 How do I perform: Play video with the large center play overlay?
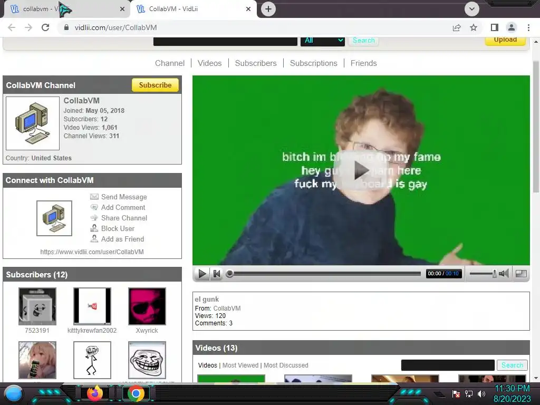coord(361,170)
